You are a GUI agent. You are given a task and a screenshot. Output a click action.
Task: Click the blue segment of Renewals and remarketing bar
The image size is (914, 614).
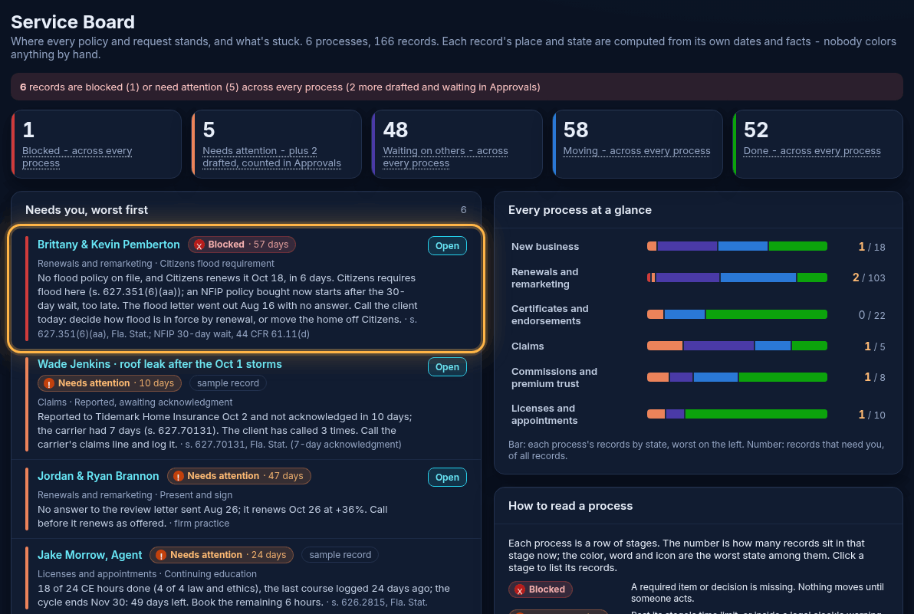tap(758, 278)
